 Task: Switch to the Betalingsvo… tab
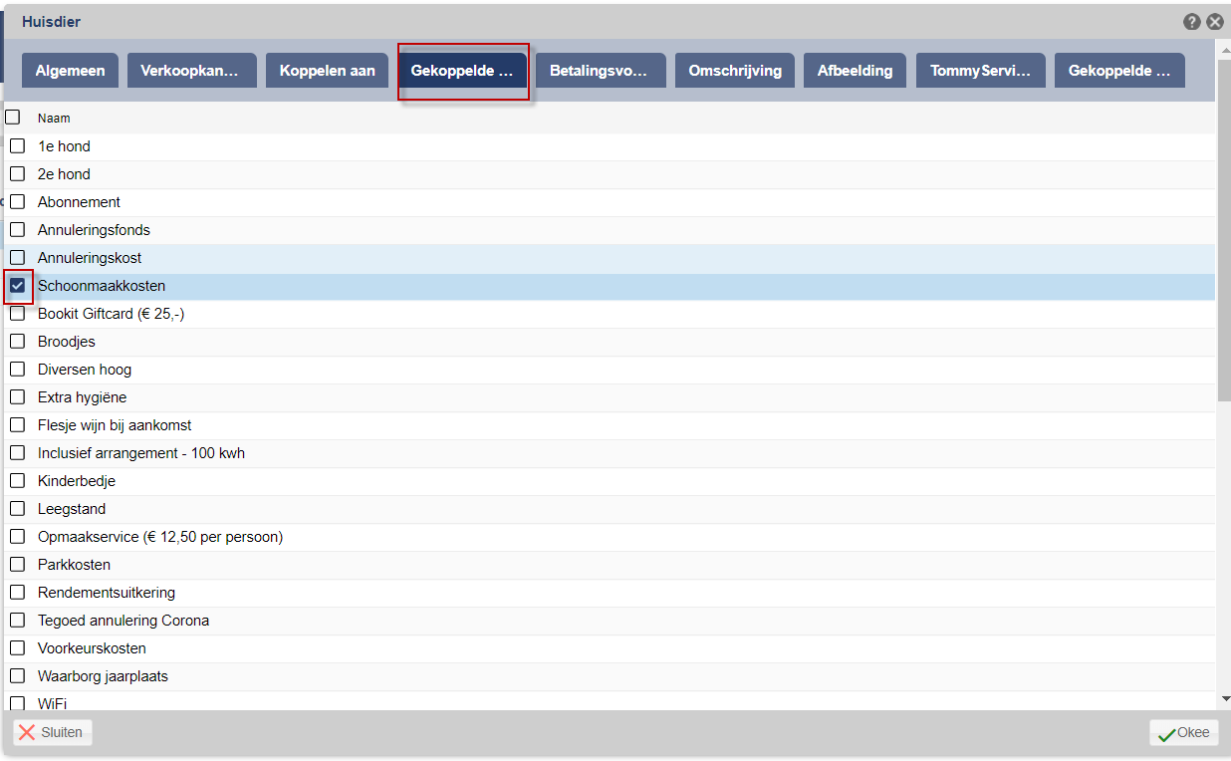[x=601, y=71]
